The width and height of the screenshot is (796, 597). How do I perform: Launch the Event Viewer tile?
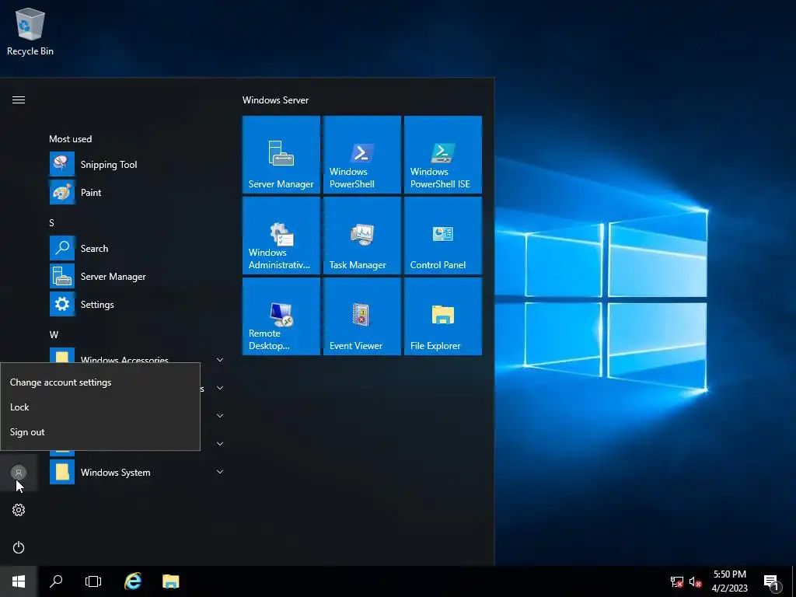tap(362, 316)
